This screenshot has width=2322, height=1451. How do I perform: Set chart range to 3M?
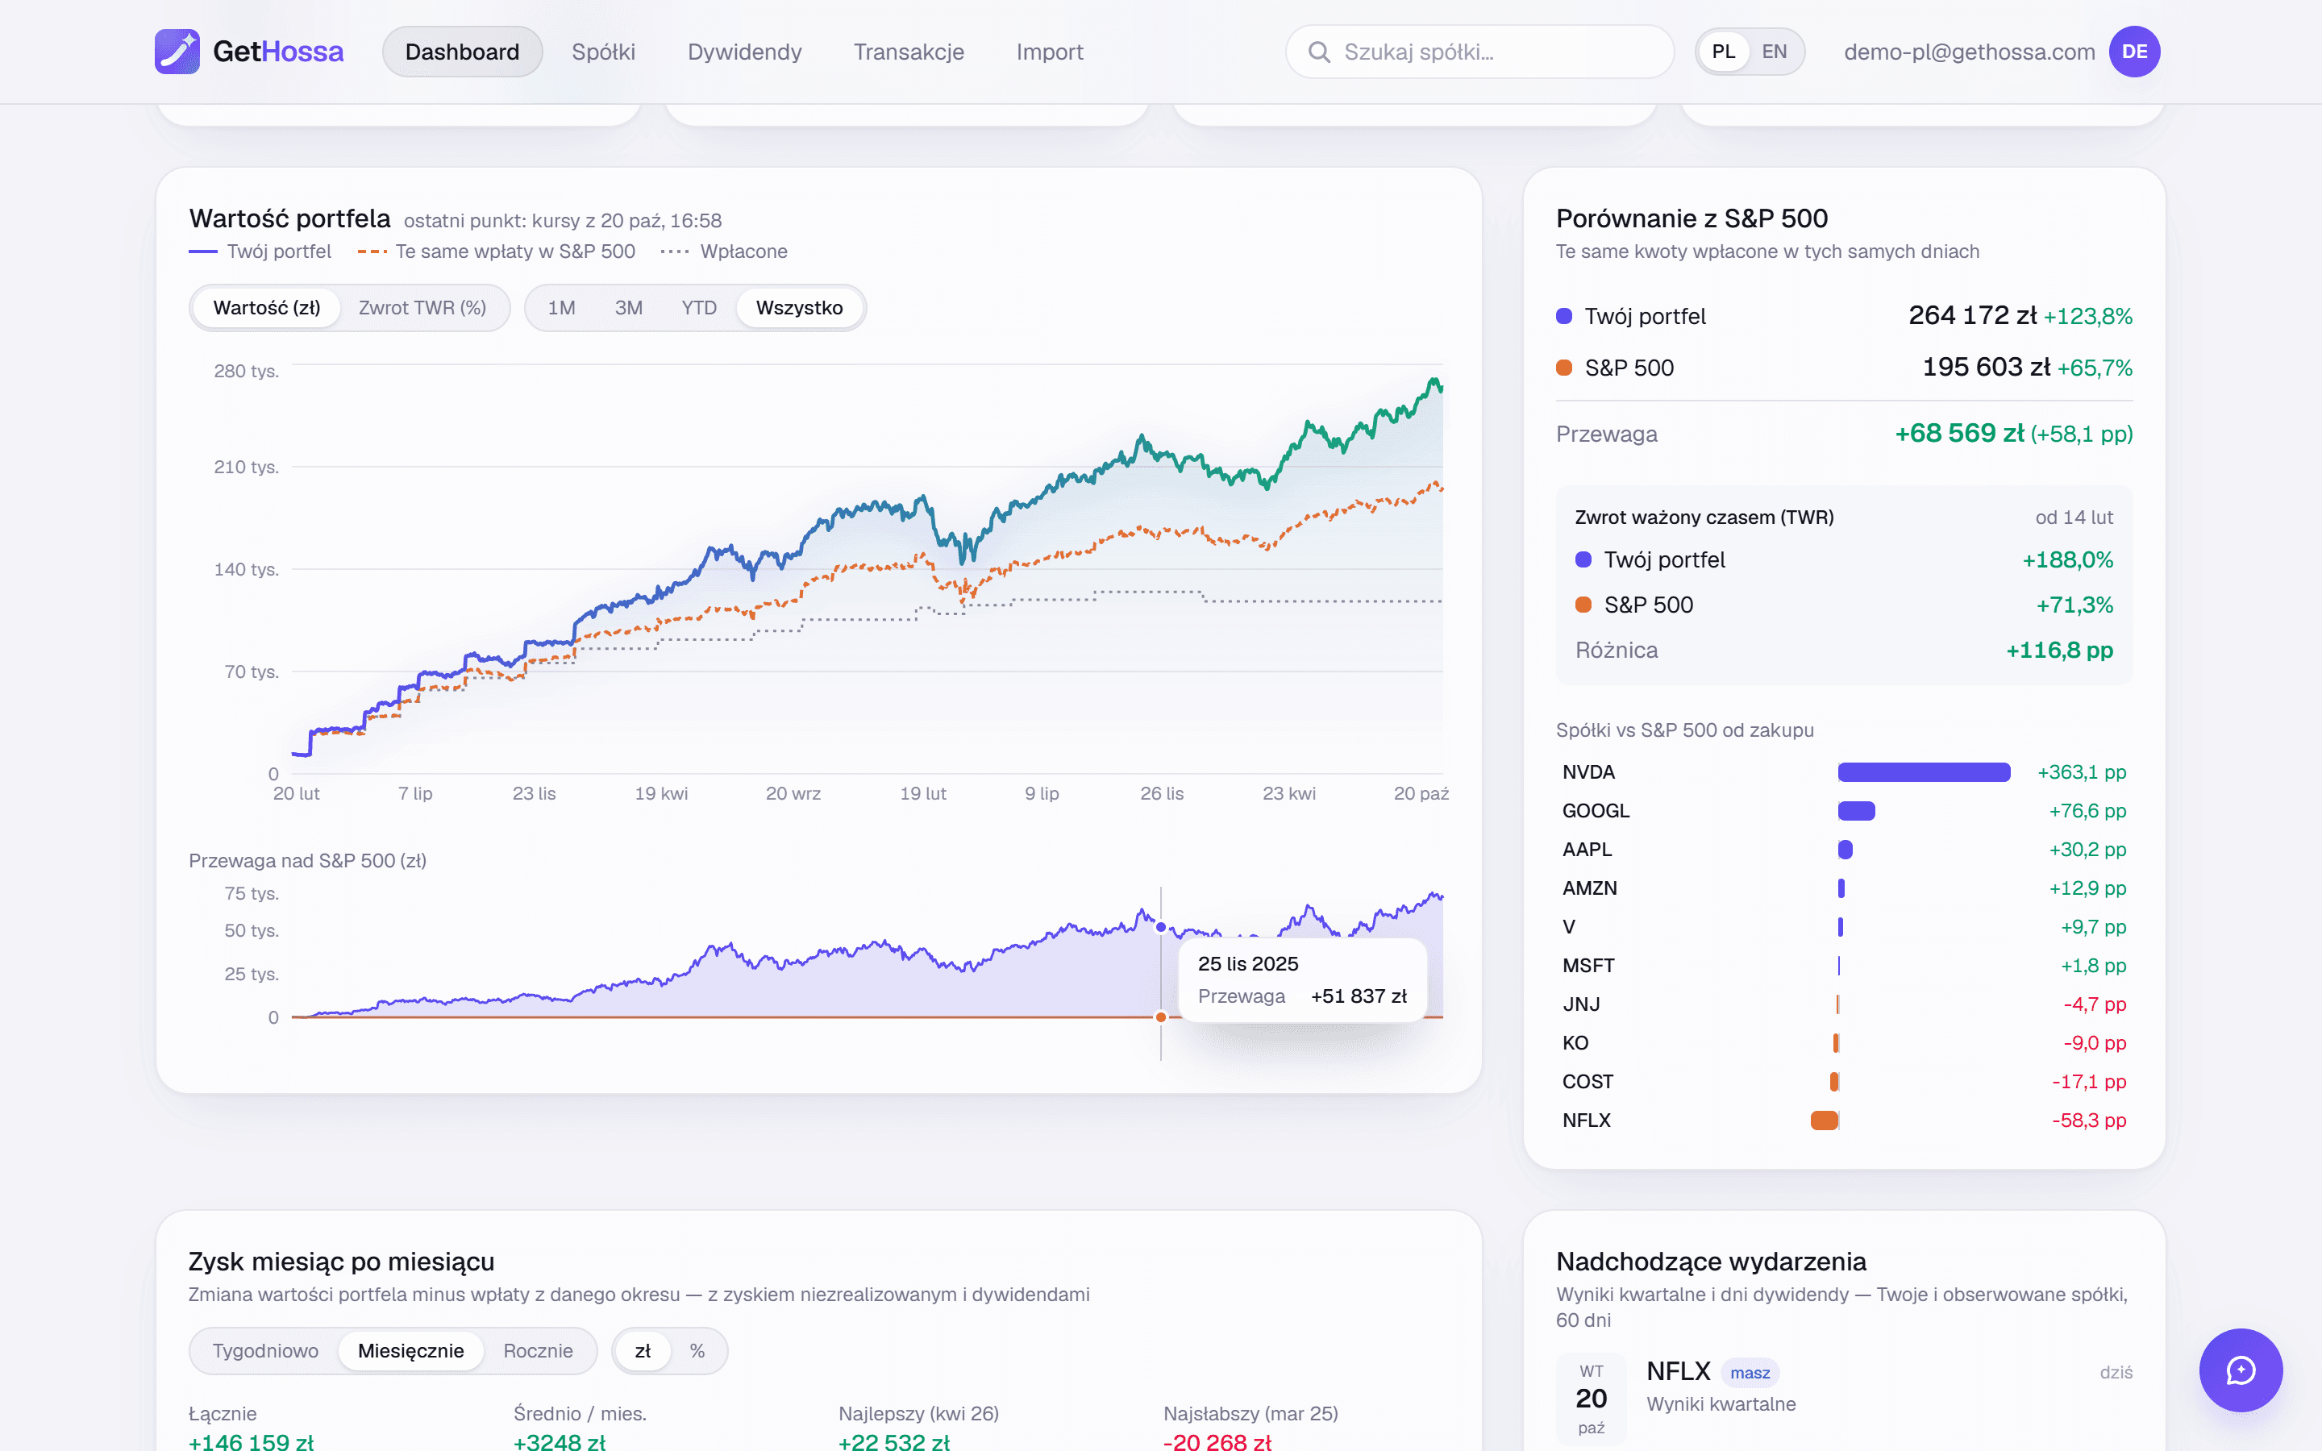(629, 308)
